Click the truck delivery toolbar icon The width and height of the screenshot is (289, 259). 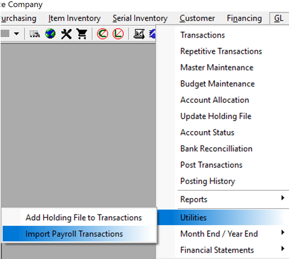click(34, 34)
